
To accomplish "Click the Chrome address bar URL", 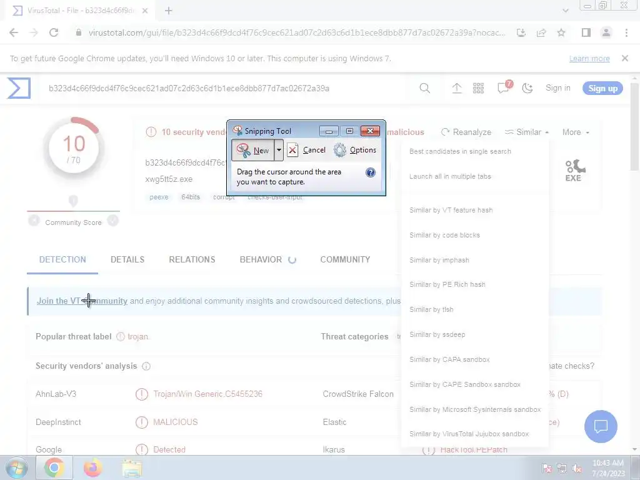I will pyautogui.click(x=297, y=32).
